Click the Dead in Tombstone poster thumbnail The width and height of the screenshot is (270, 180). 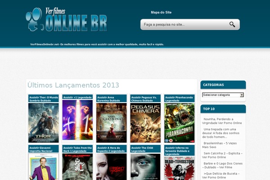(180, 168)
